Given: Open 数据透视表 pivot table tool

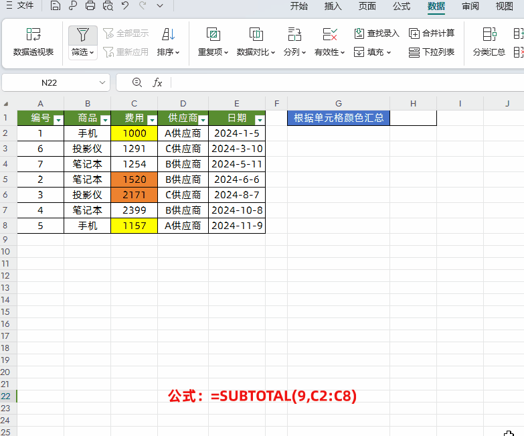Looking at the screenshot, I should click(33, 42).
